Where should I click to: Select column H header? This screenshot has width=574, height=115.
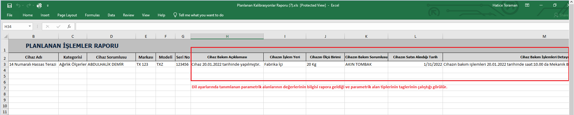coord(227,37)
